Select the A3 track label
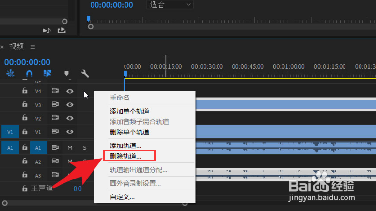Screen dimensions: 376x211 tap(38, 176)
